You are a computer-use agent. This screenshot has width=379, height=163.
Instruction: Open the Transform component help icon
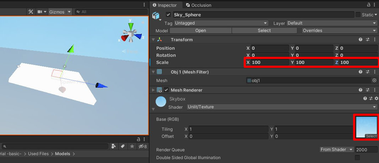[x=361, y=40]
